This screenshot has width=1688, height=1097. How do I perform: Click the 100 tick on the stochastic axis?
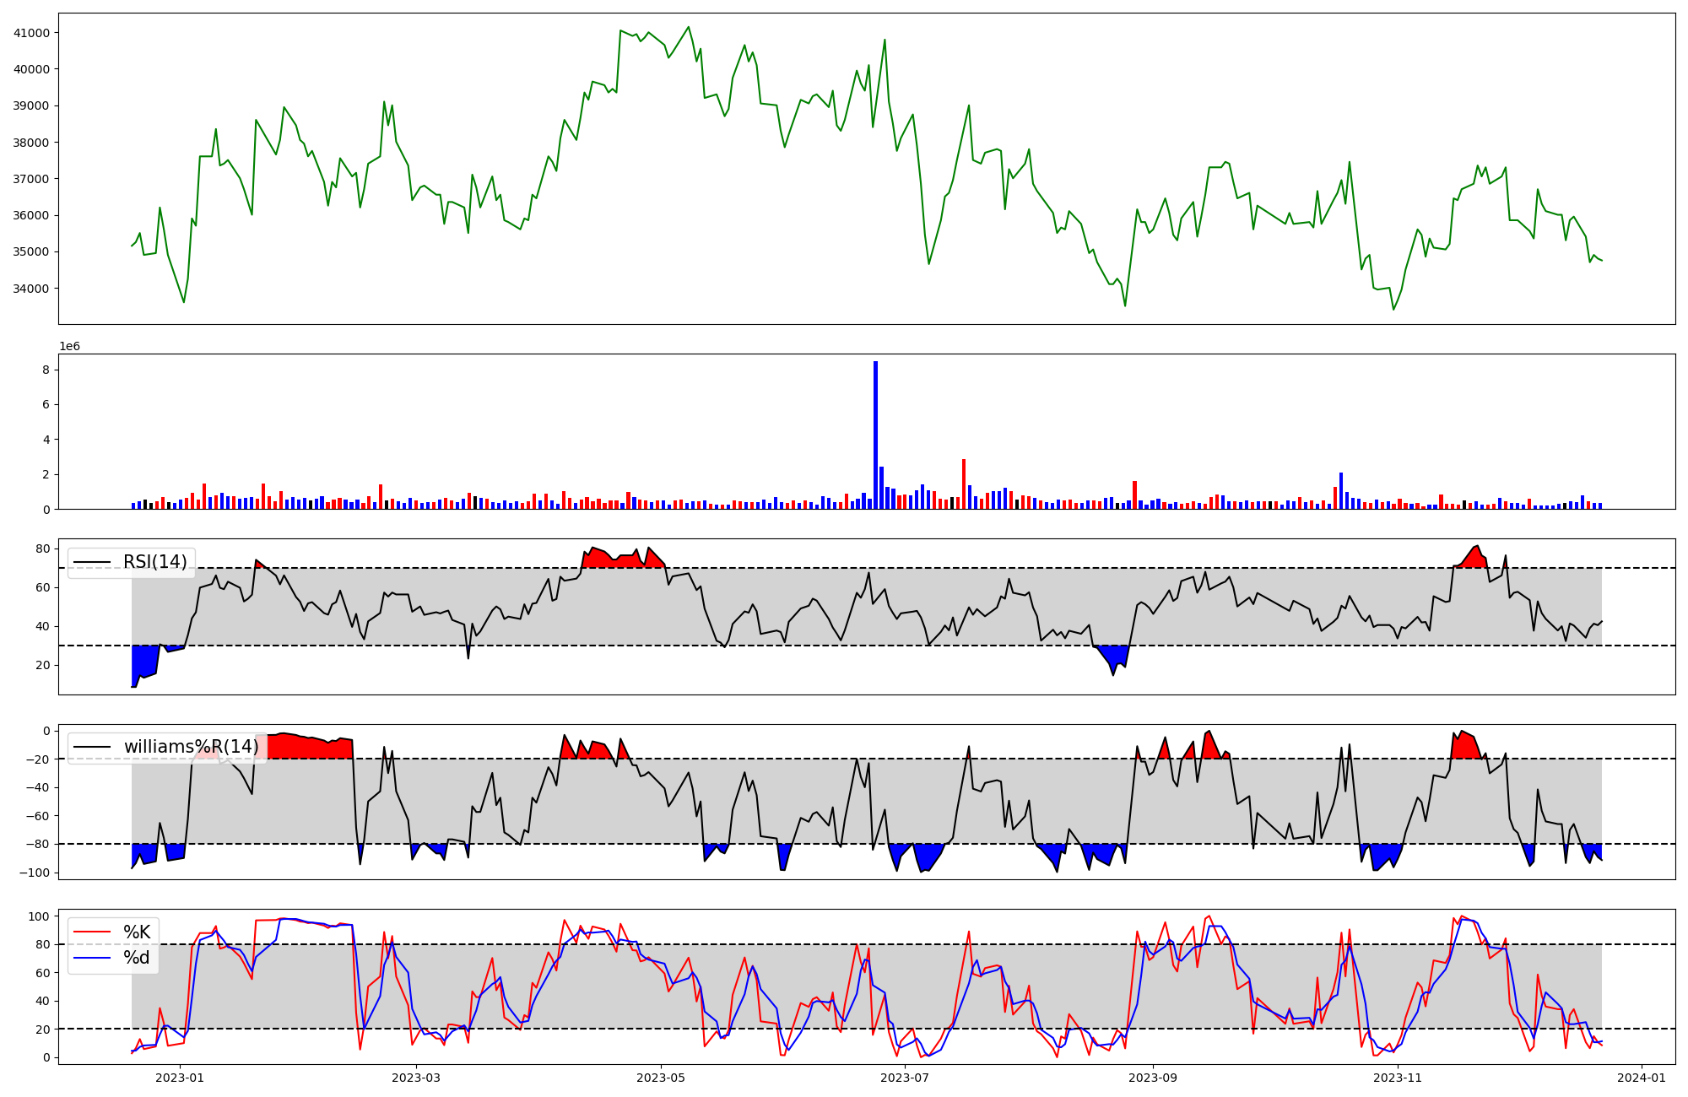39,916
